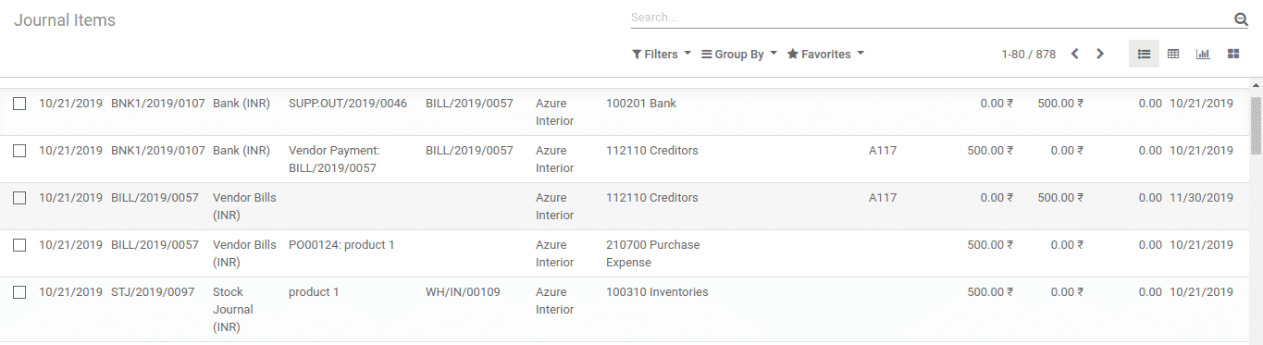Click STJ/2019/0097 journal entry

(153, 292)
